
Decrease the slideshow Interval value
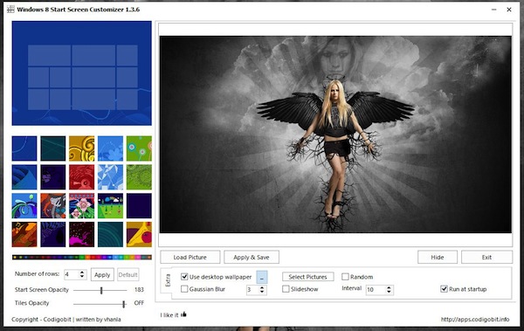pos(389,292)
